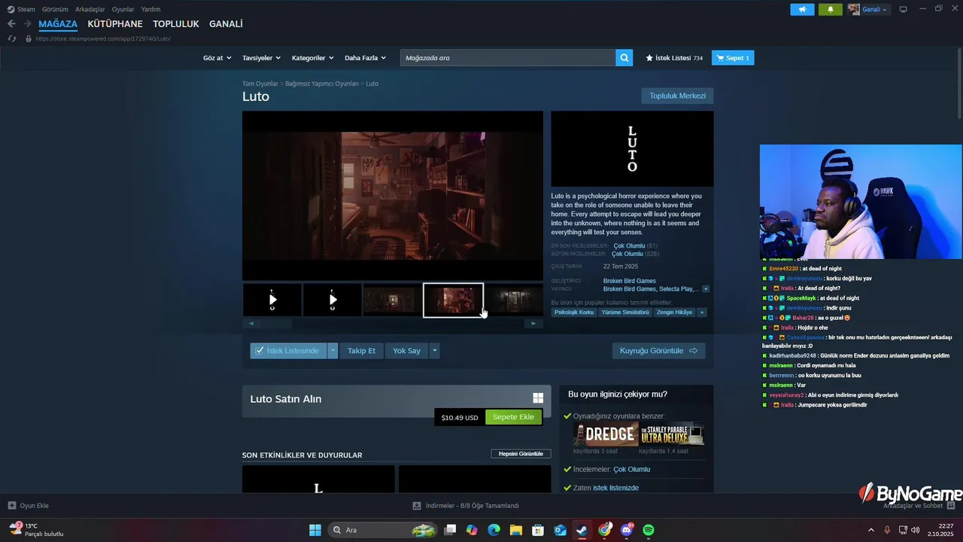The width and height of the screenshot is (963, 542).
Task: Open the downloads icon in the status bar
Action: [418, 506]
